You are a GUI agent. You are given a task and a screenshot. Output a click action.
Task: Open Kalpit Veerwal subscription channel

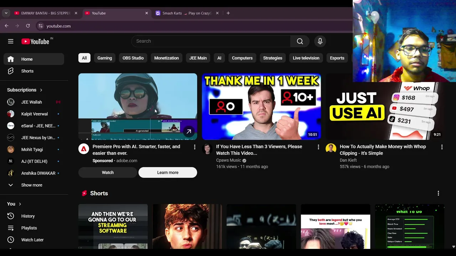tap(34, 114)
